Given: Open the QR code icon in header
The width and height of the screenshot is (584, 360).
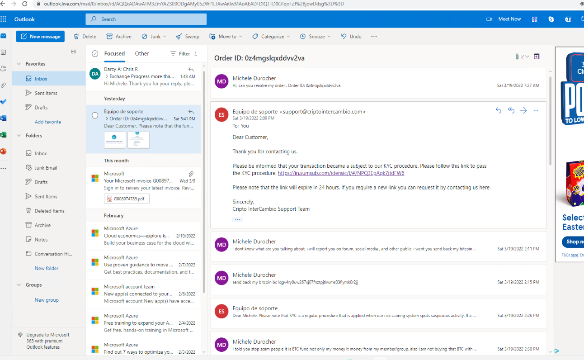Looking at the screenshot, I should (535, 19).
